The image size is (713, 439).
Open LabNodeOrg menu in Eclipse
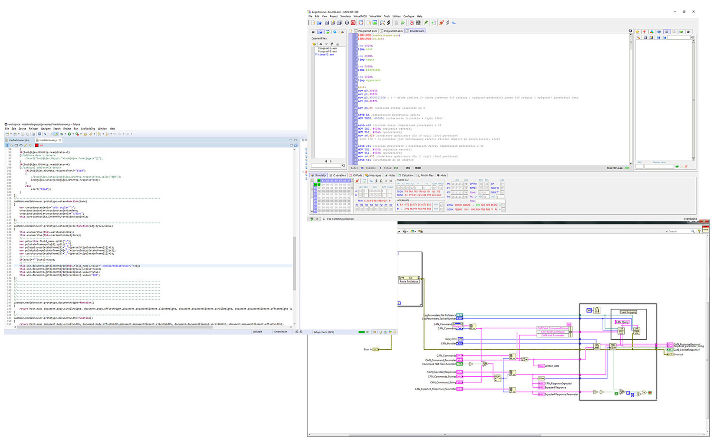(x=88, y=129)
